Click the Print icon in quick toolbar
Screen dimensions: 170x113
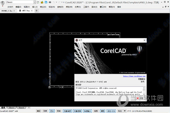point(50,2)
